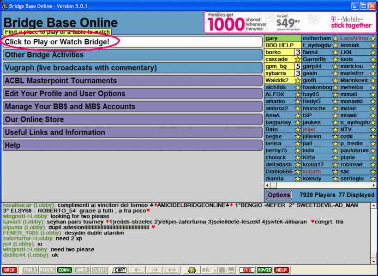Image resolution: width=378 pixels, height=276 pixels.
Task: Click the Options button below player list
Action: click(x=279, y=195)
